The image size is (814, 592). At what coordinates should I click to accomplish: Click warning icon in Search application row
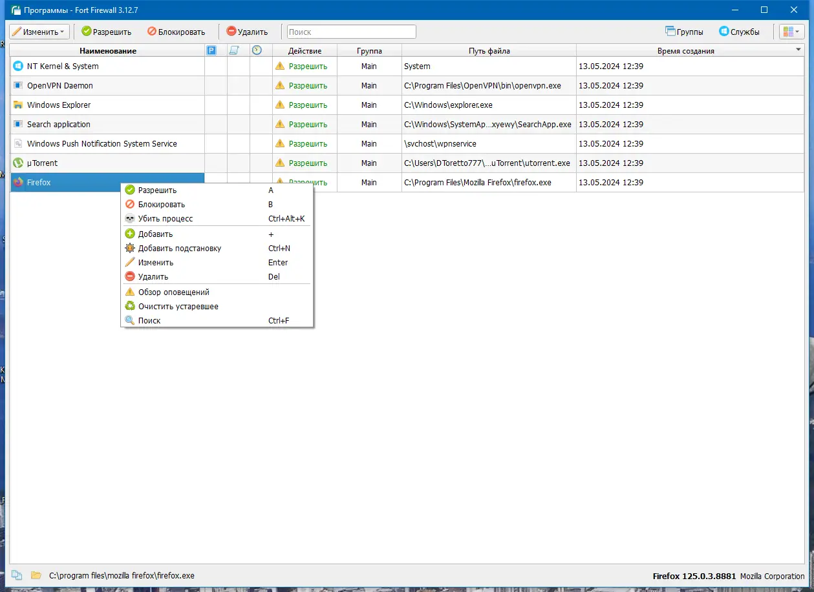280,124
